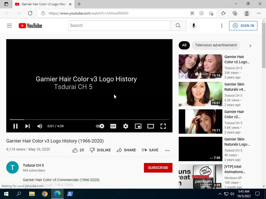
Task: Go back in browser history
Action: [x=7, y=13]
